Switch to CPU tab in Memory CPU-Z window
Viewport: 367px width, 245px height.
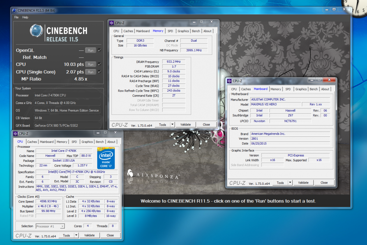(x=116, y=31)
